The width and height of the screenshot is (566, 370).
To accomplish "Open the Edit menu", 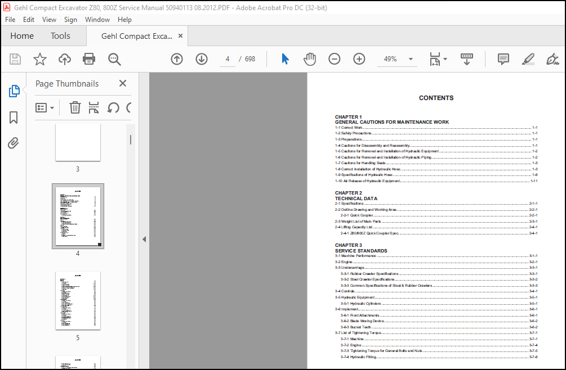I will [29, 20].
